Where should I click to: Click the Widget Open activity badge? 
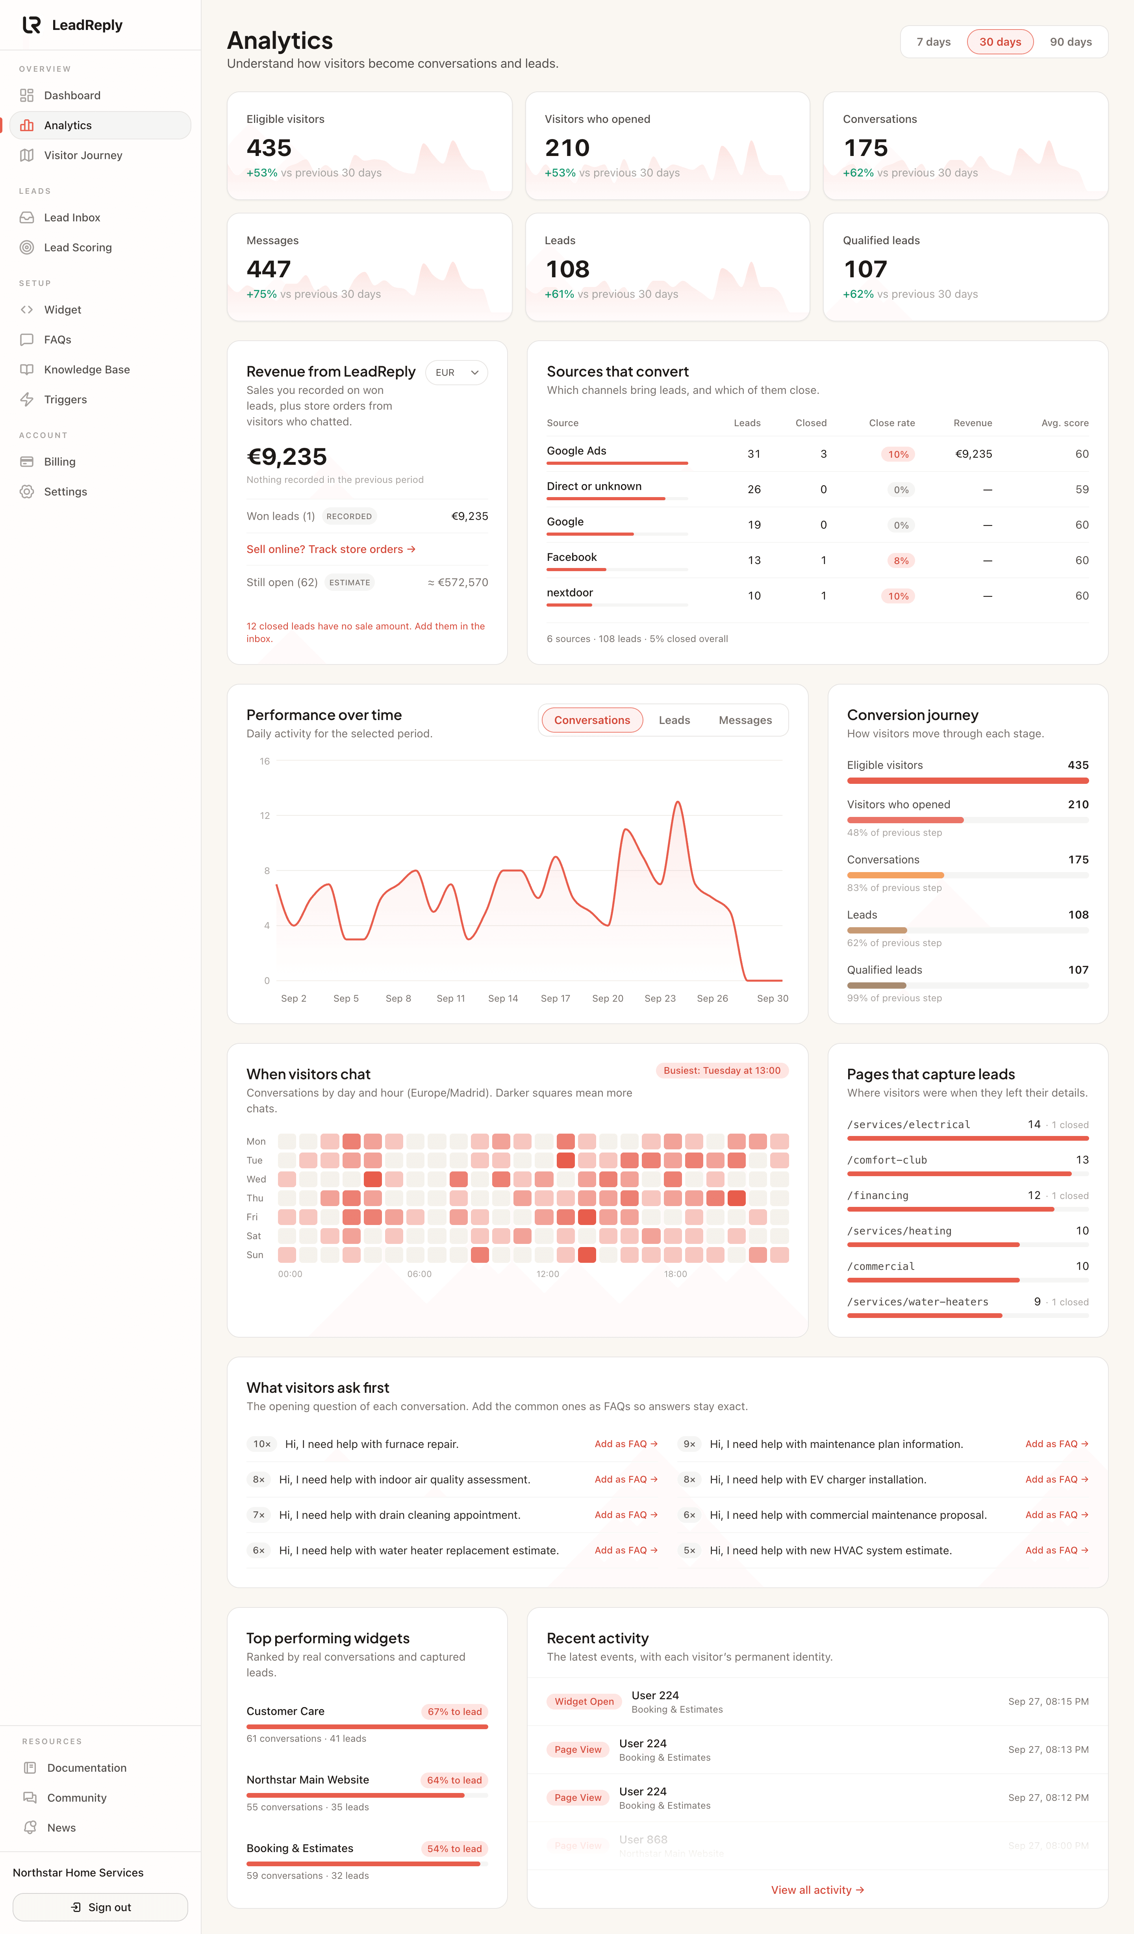coord(584,1702)
